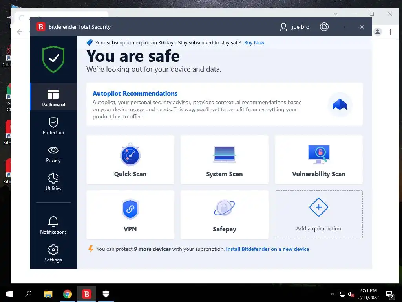Launch the Vulnerability Scan
The width and height of the screenshot is (402, 302).
(x=318, y=160)
